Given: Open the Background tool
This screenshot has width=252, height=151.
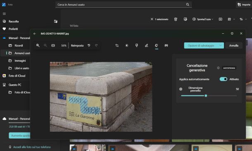Looking at the screenshot, I should tap(166, 46).
